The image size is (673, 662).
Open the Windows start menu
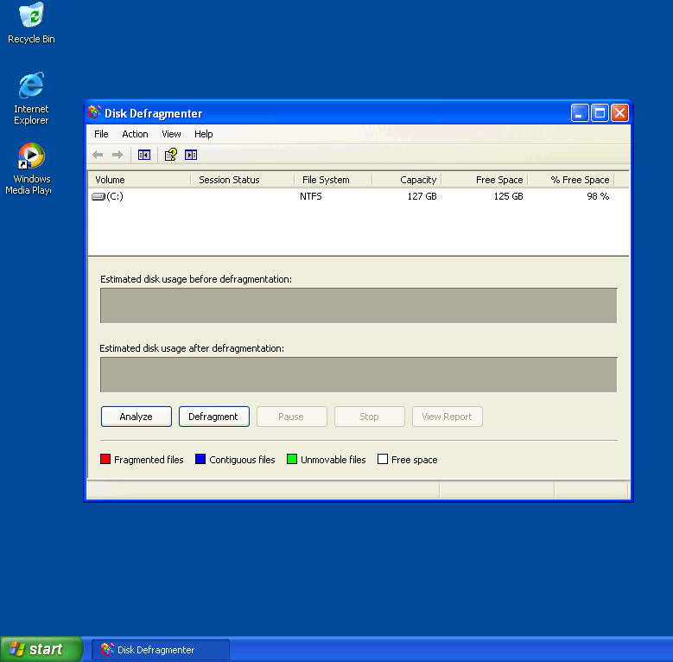click(41, 649)
